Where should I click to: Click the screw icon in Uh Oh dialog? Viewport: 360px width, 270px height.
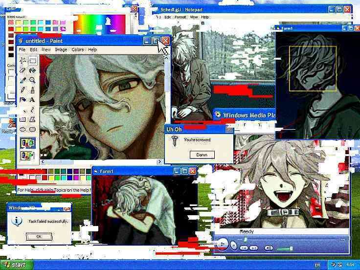(175, 141)
